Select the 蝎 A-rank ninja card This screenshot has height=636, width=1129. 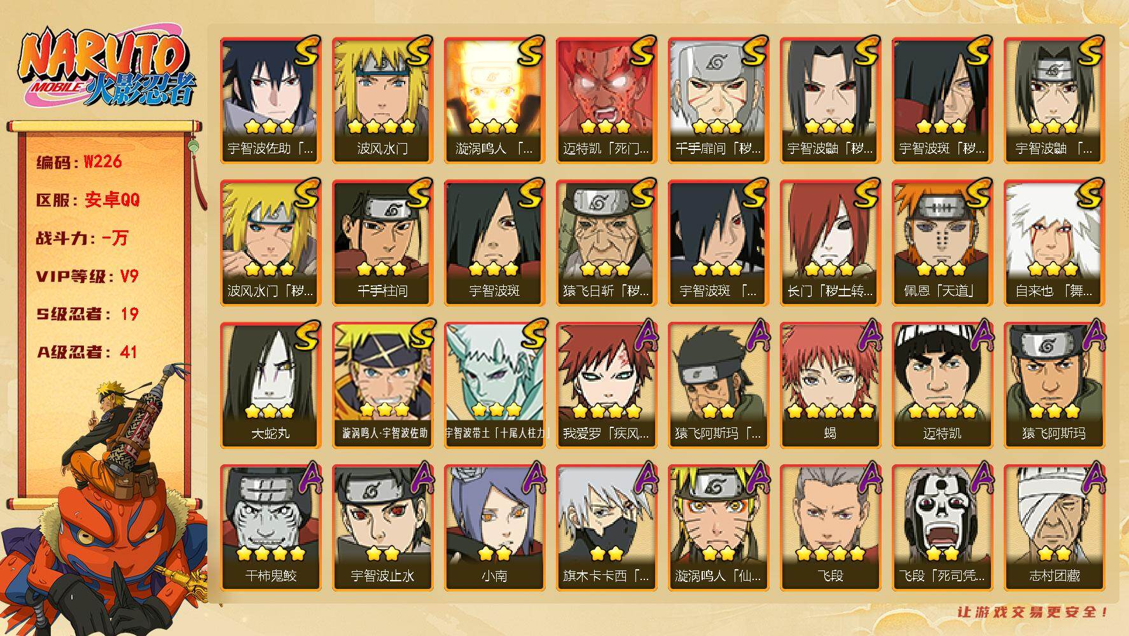[830, 385]
